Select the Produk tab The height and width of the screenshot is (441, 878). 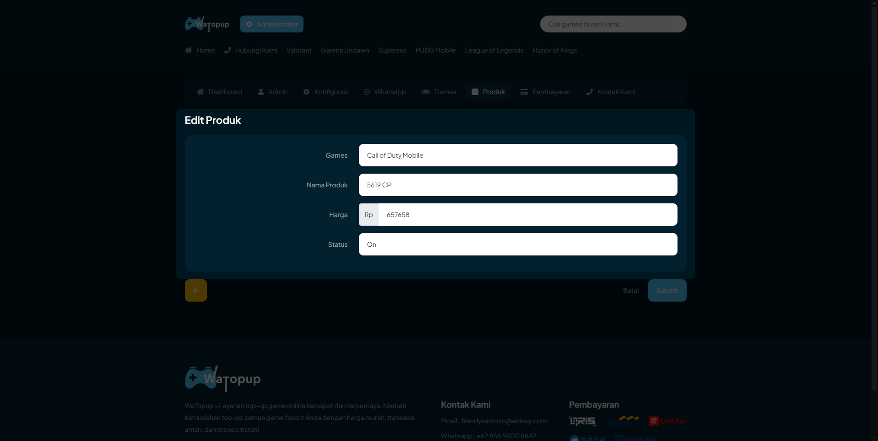tap(488, 92)
